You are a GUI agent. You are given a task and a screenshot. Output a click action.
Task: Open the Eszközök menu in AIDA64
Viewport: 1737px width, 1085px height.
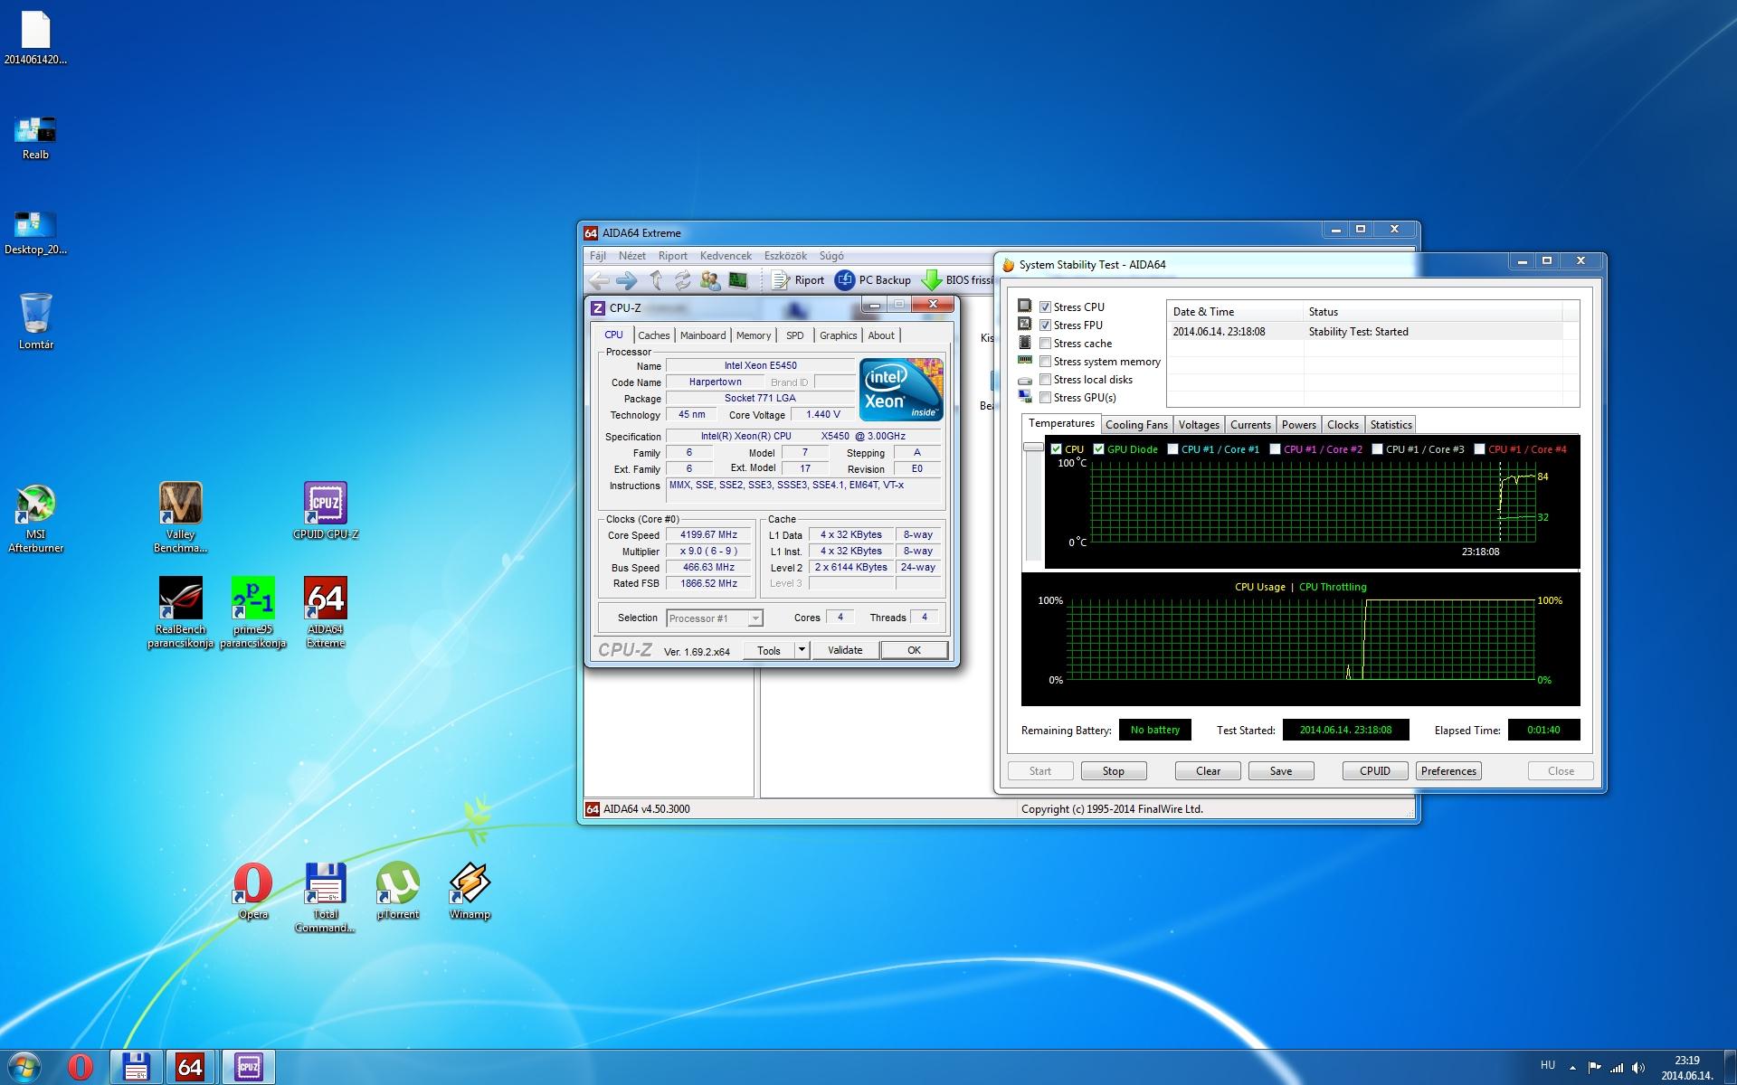click(x=784, y=256)
